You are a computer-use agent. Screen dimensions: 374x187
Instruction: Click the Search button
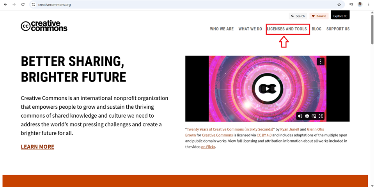click(x=298, y=16)
